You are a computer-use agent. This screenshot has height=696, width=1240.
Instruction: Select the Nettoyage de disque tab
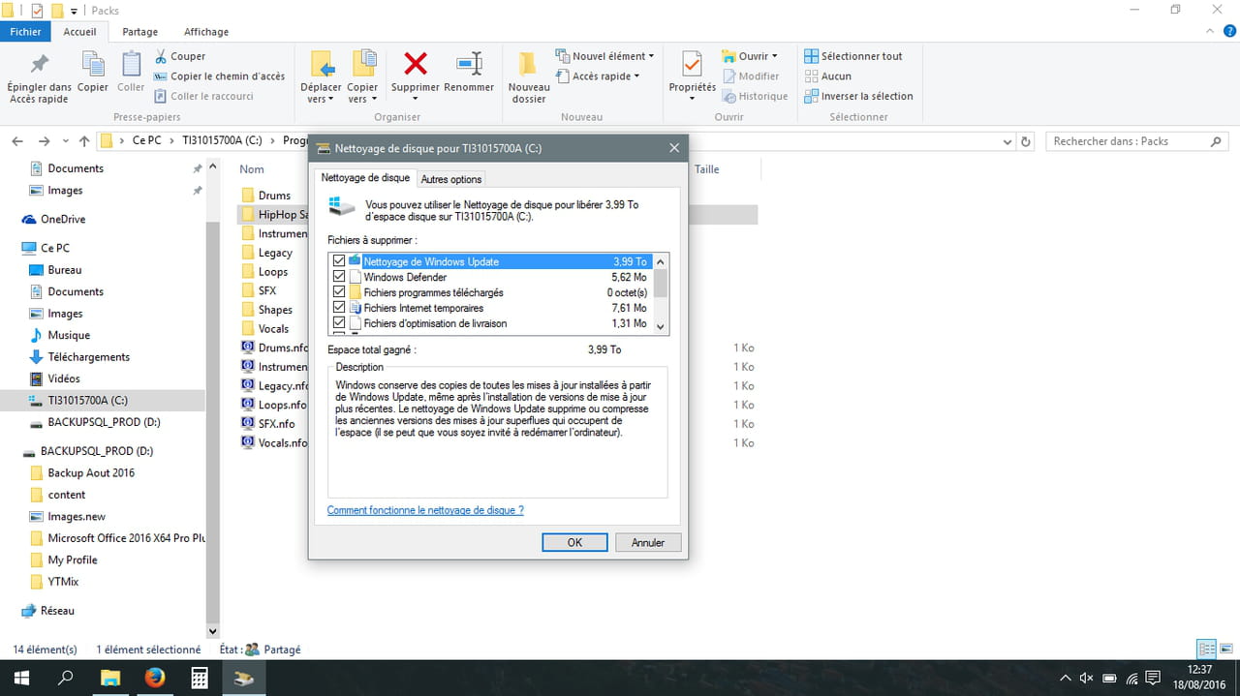pos(365,178)
